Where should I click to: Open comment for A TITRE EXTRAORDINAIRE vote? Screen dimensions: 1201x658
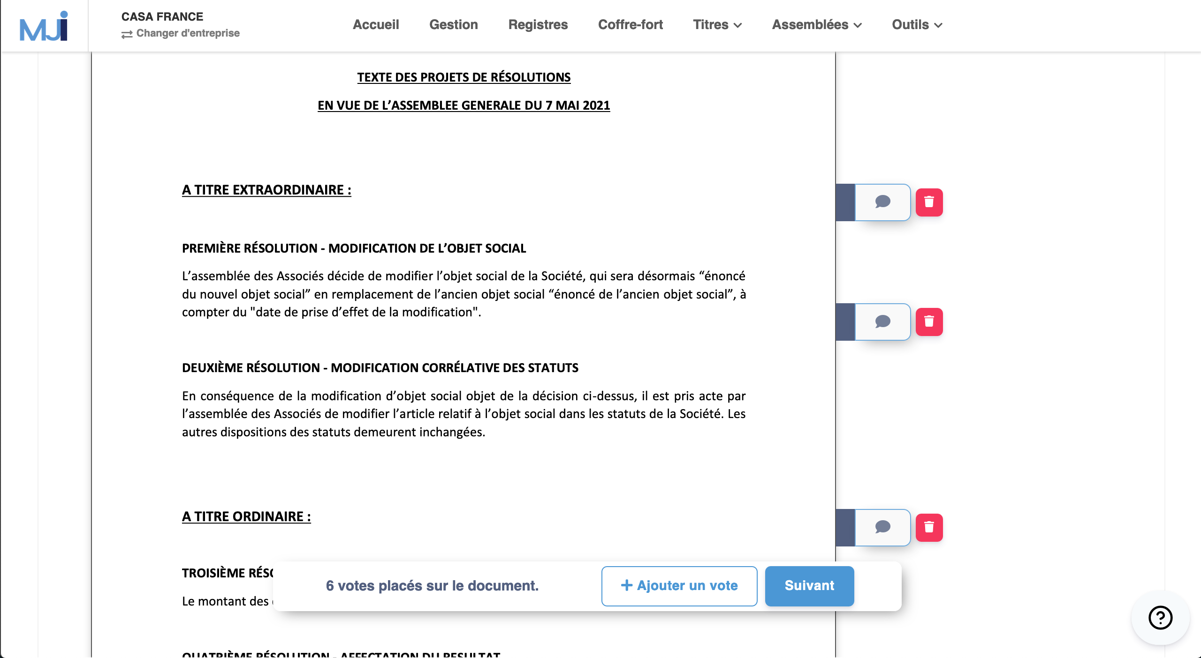click(x=882, y=202)
